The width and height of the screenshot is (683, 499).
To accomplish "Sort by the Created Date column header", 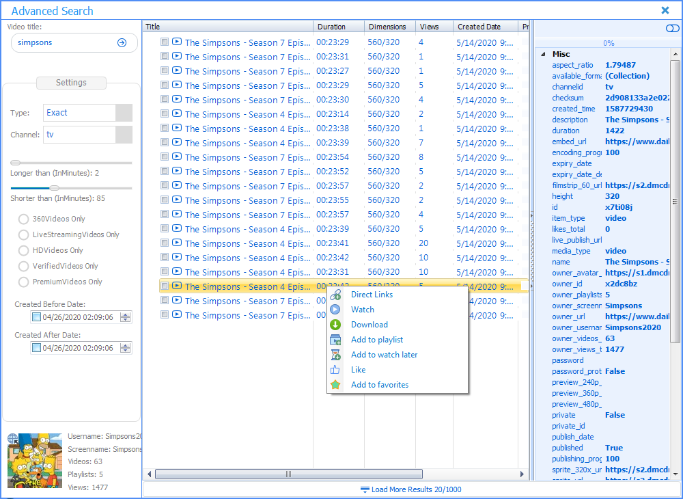I will [x=485, y=27].
